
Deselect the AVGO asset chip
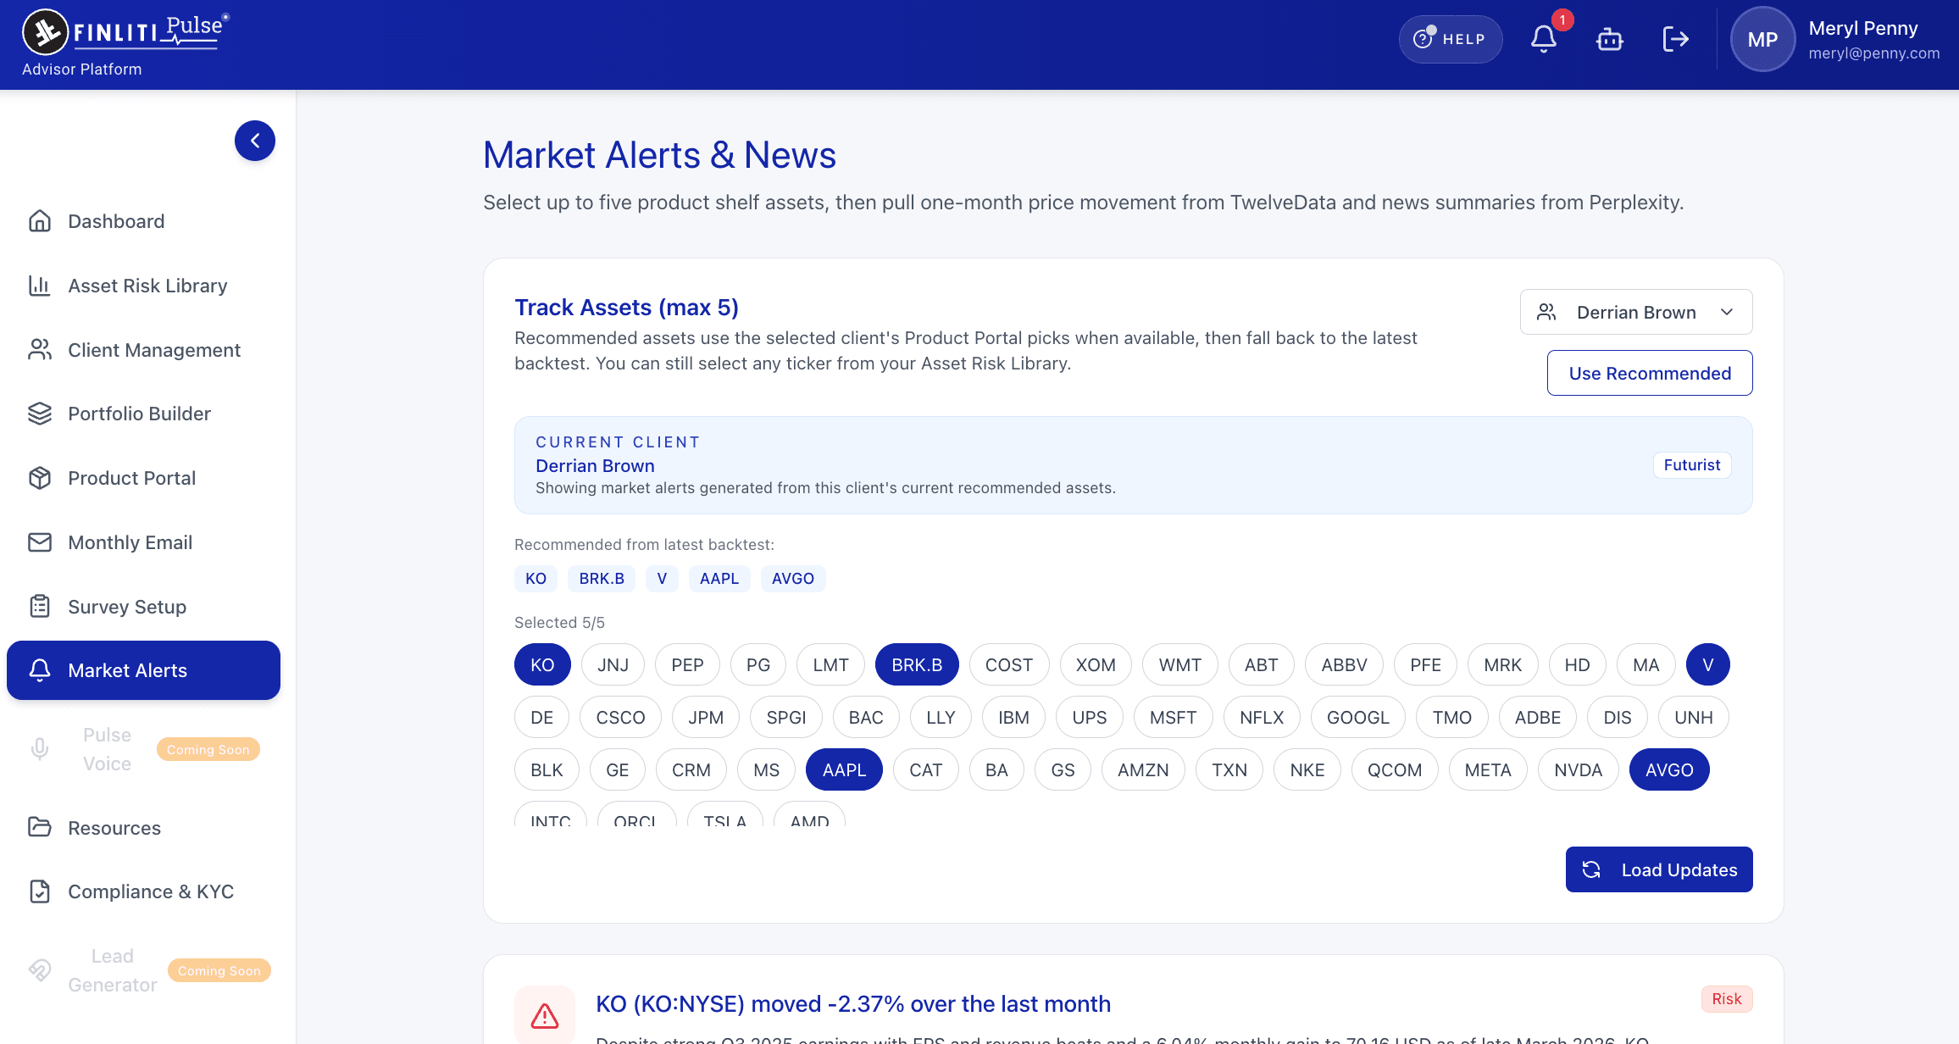[1668, 769]
